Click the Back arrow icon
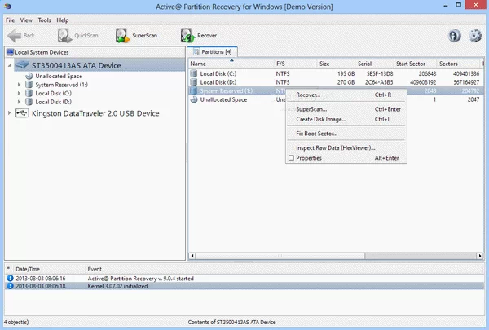489x330 pixels. coord(14,36)
